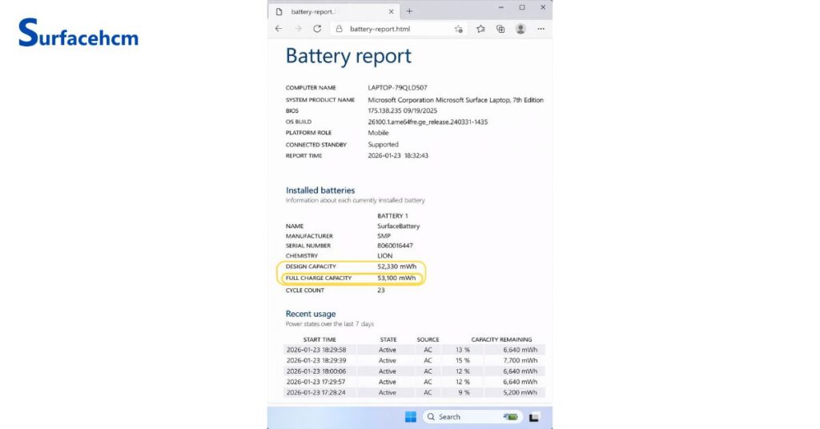This screenshot has width=820, height=429.
Task: Click report time 2026-01-23 18:32:43
Action: pos(398,156)
